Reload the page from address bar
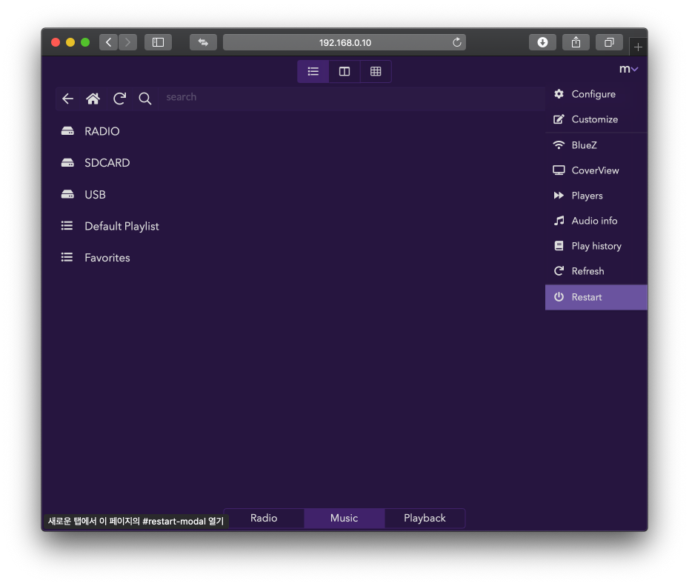Image resolution: width=689 pixels, height=586 pixels. tap(457, 42)
